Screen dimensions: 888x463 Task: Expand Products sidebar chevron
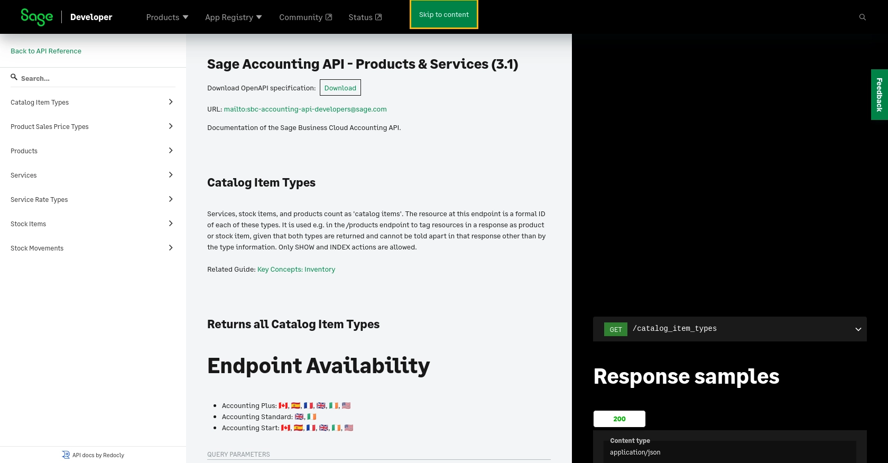click(x=170, y=151)
